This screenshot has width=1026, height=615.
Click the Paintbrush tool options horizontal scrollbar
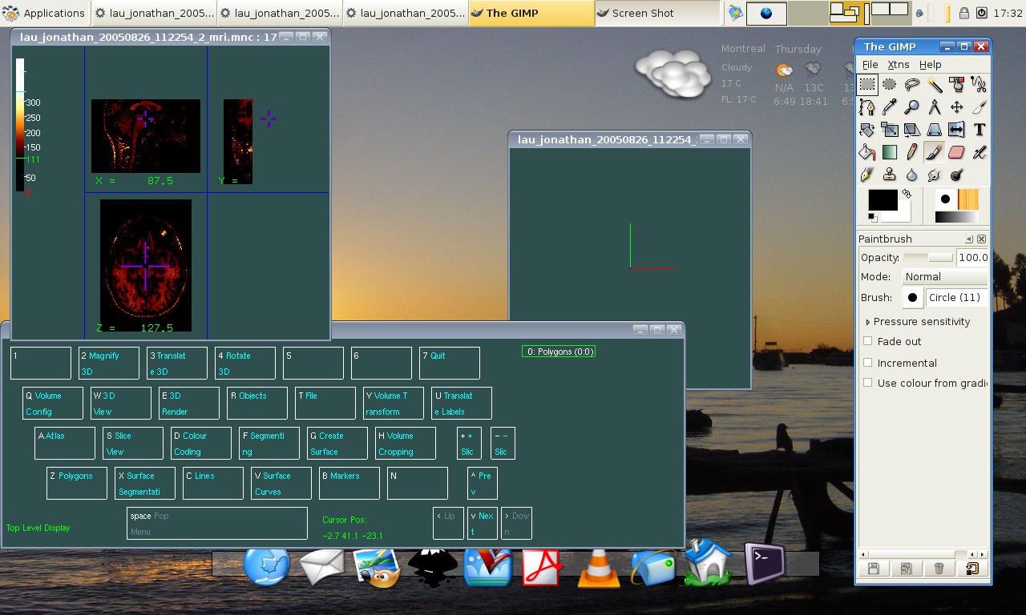tap(922, 554)
